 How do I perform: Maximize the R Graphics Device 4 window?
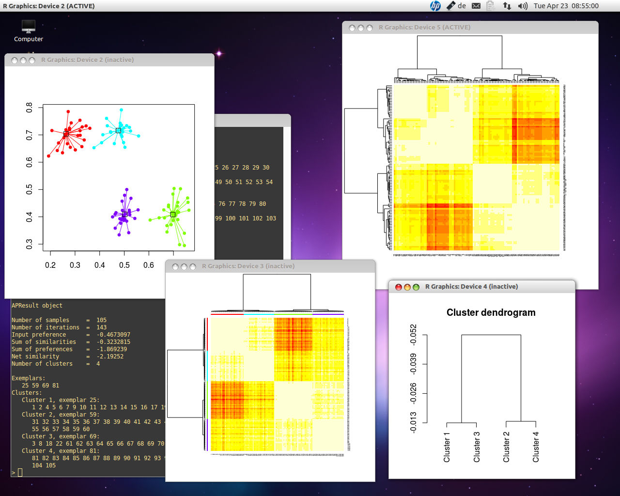click(x=416, y=287)
